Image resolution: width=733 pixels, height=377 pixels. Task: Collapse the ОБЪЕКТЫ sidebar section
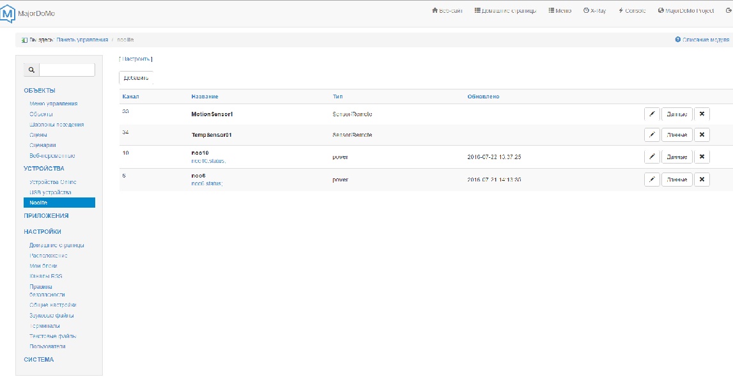(x=40, y=91)
